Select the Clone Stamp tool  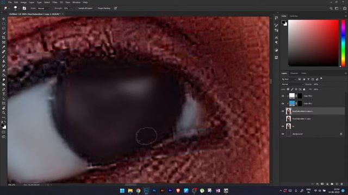click(4, 61)
